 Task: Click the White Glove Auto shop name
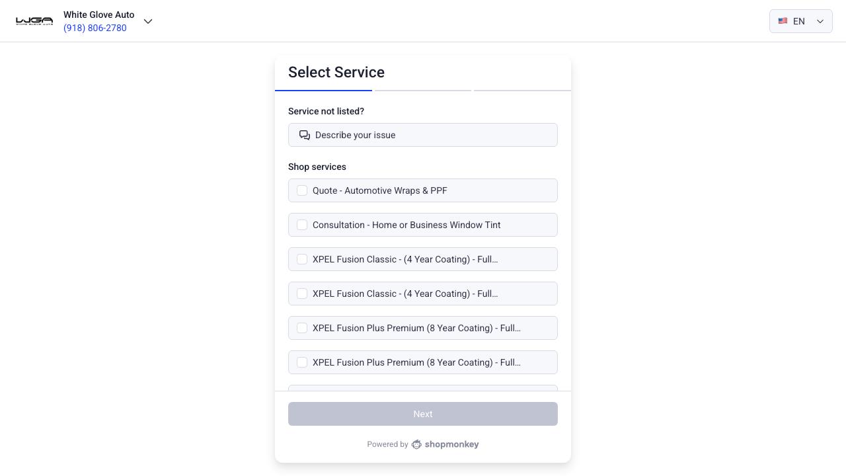point(99,15)
